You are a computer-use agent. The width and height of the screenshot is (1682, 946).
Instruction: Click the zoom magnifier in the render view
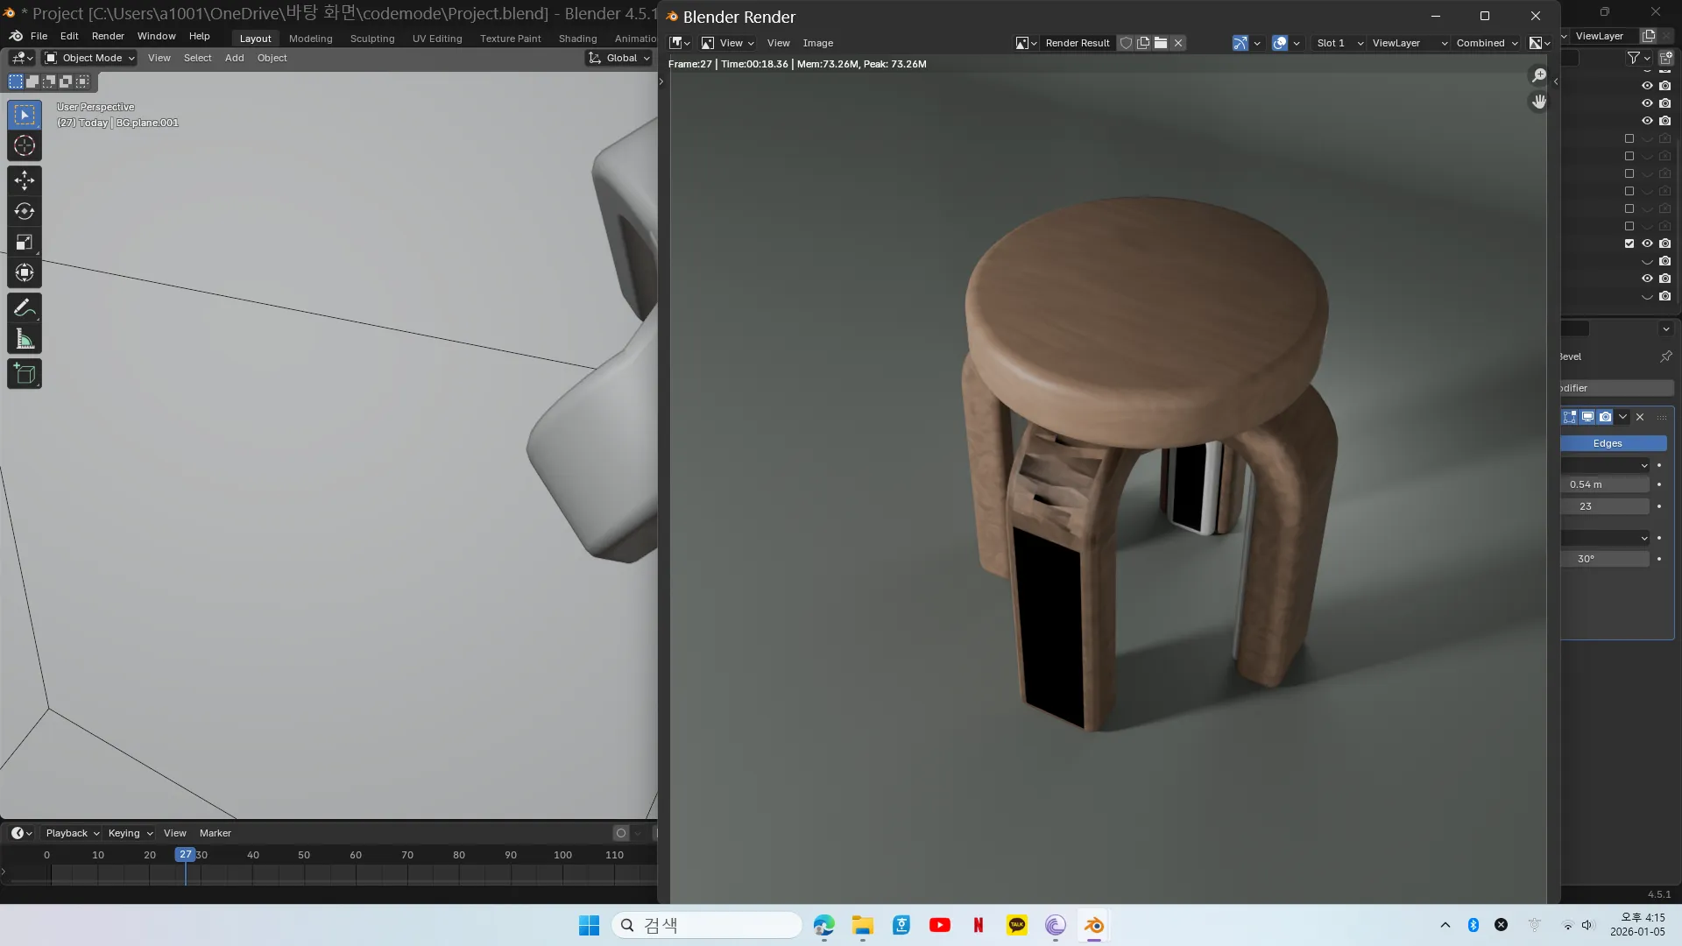[1538, 75]
